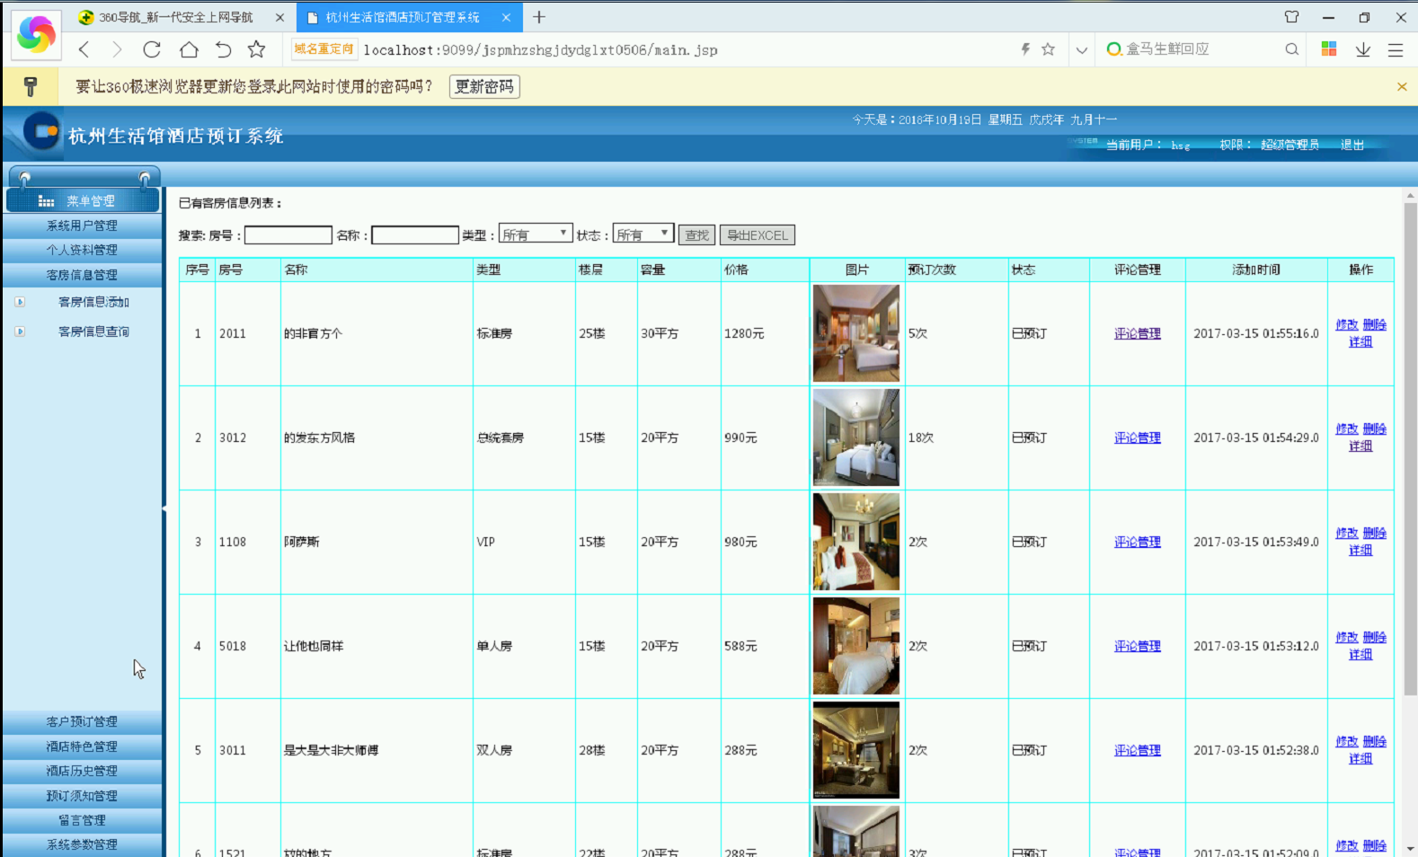
Task: Click the 退出 logout link
Action: [1352, 145]
